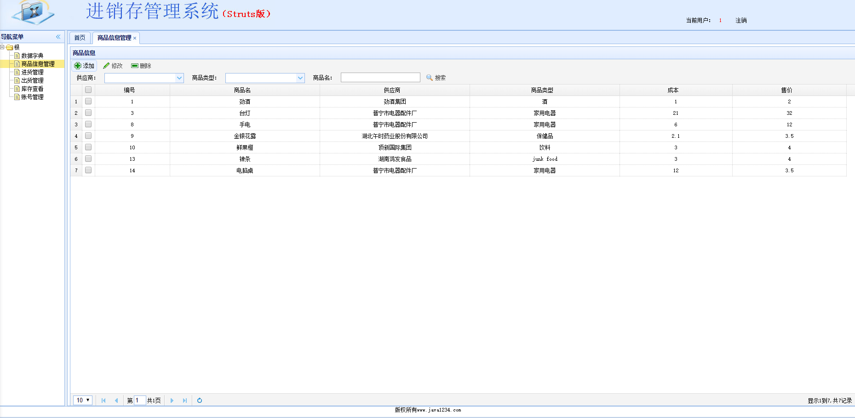Viewport: 855px width, 418px height.
Task: Click the 商品名 column header
Action: point(245,90)
